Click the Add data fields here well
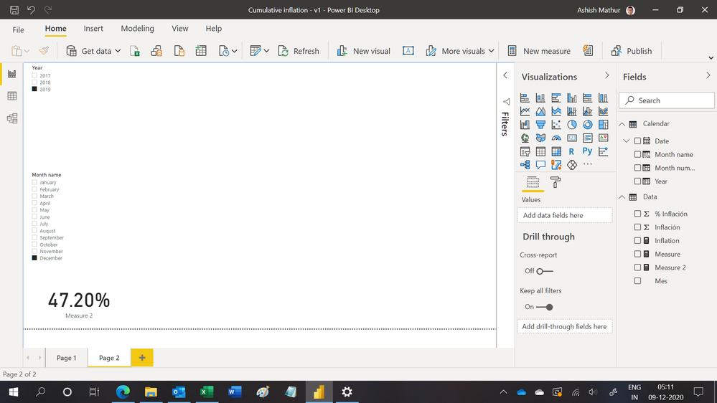 (565, 215)
